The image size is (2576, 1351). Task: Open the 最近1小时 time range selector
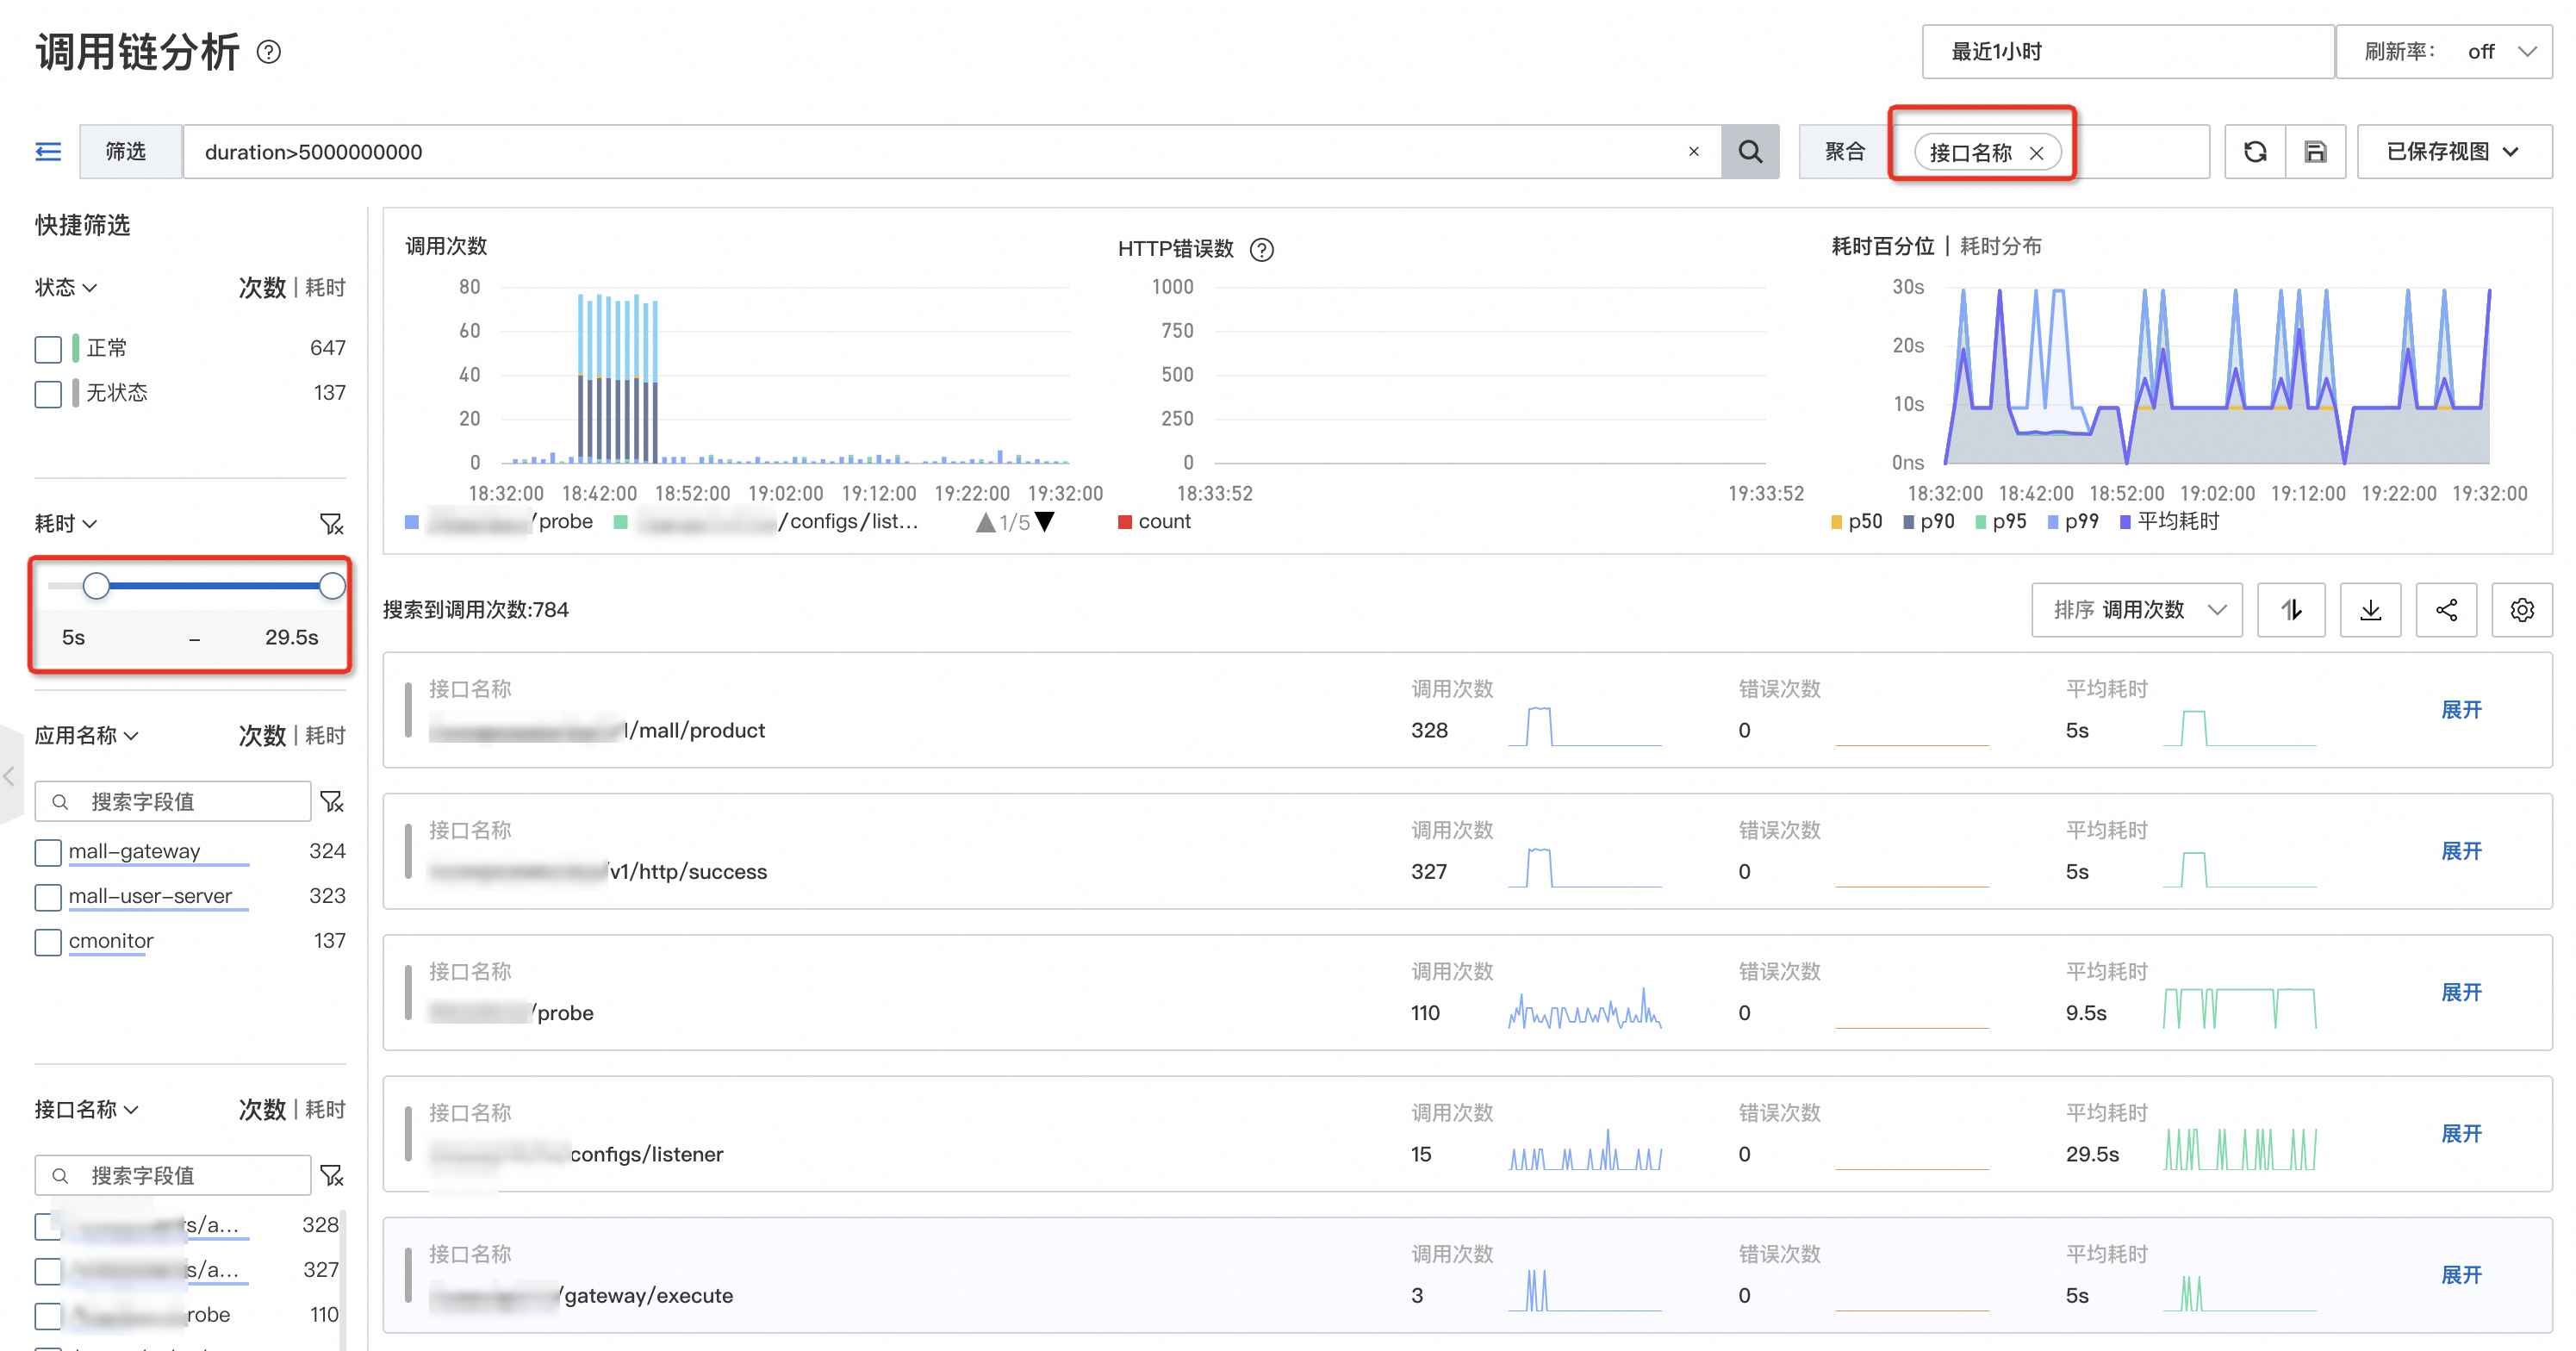[x=2127, y=52]
